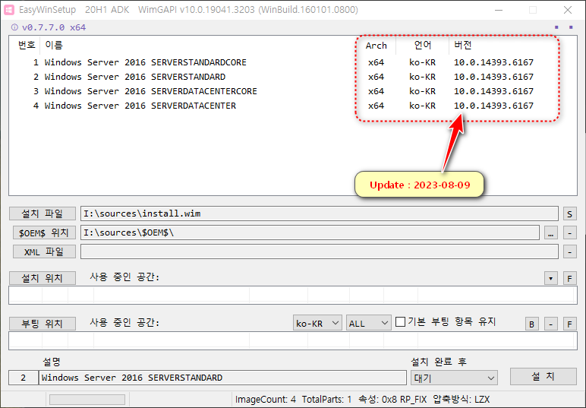Click ImageCount: 4 in status bar

(266, 400)
